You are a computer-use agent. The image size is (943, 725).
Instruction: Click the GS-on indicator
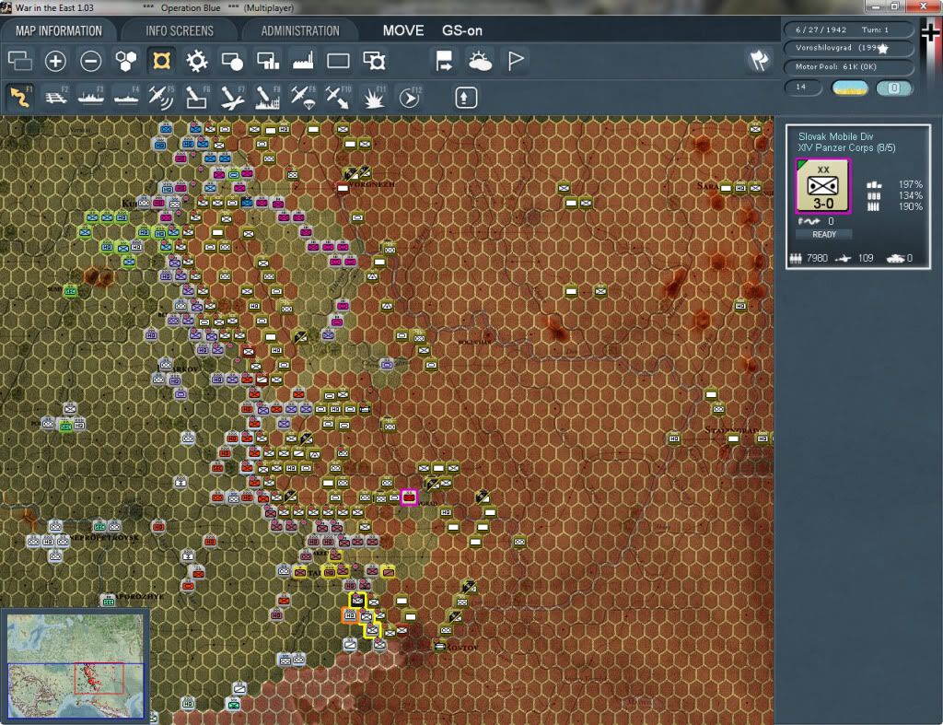(462, 30)
